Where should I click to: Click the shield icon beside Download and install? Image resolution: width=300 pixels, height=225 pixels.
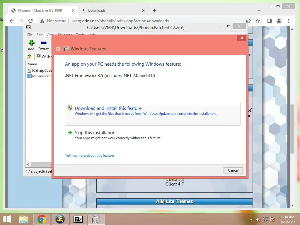[x=70, y=108]
